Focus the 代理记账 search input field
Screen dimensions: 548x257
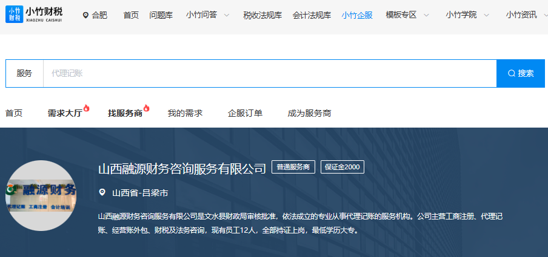(270, 73)
